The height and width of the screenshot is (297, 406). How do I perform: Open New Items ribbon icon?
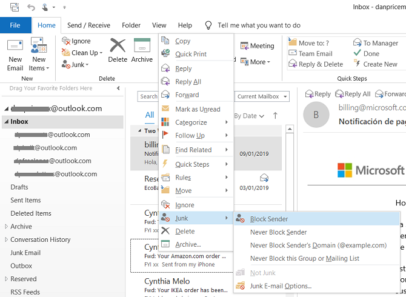pos(39,45)
